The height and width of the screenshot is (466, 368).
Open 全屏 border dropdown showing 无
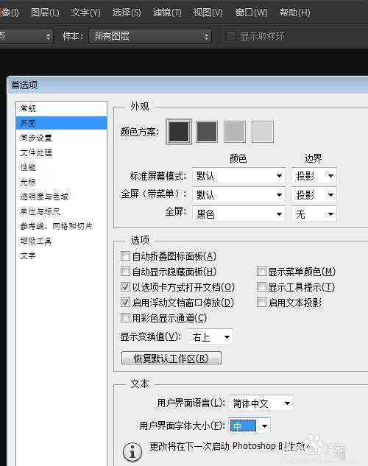[314, 214]
